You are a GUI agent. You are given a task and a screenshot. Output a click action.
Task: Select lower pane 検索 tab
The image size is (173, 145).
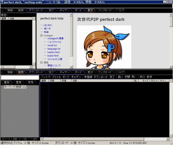point(21,72)
